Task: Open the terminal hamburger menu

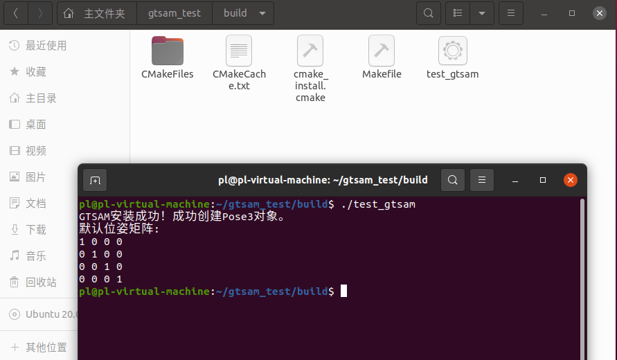Action: tap(482, 180)
